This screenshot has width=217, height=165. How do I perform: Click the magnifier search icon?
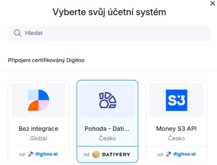tap(17, 33)
